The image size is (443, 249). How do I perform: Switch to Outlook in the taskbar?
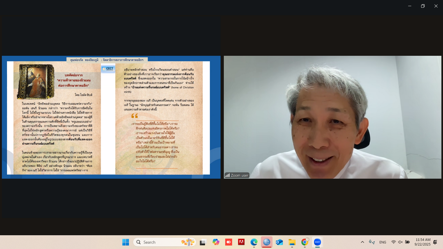279,242
